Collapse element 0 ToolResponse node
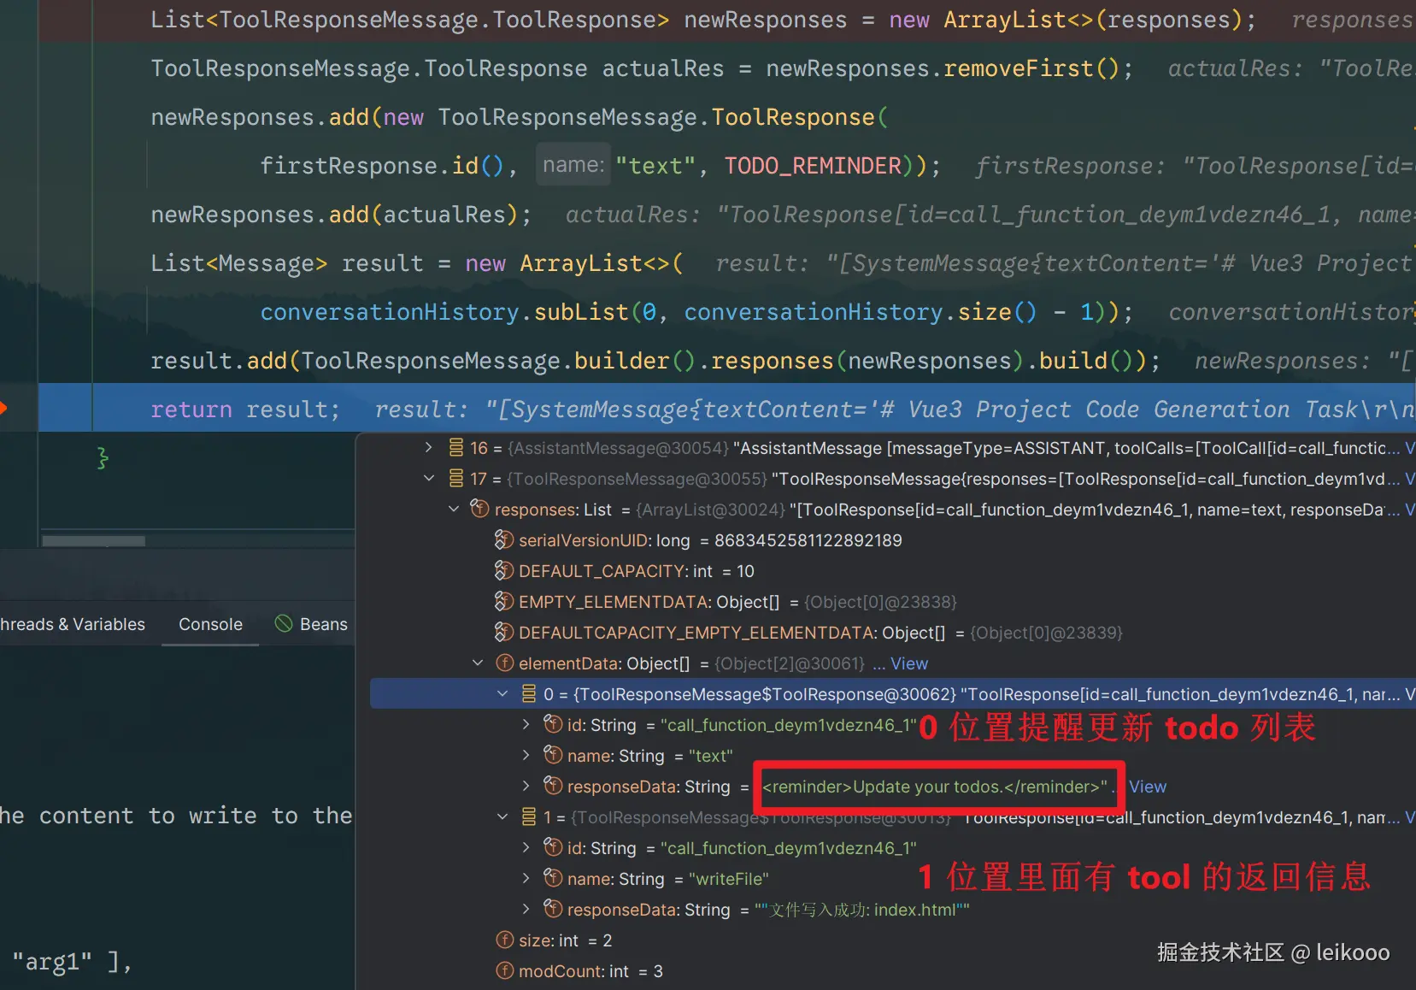 click(x=503, y=693)
